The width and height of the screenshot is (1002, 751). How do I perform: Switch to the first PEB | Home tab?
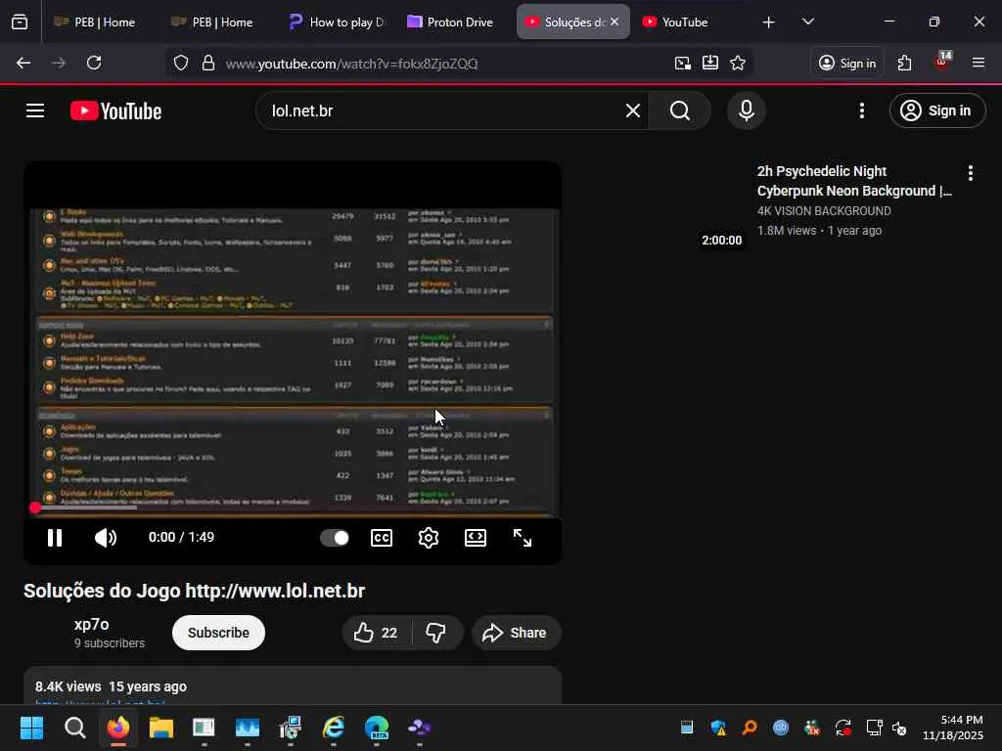(95, 22)
